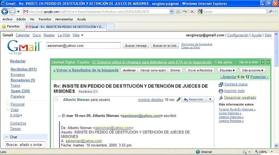279x155 pixels.
Task: Click the Gmail search field with aanisman@yahoo.com
Action: (83, 46)
